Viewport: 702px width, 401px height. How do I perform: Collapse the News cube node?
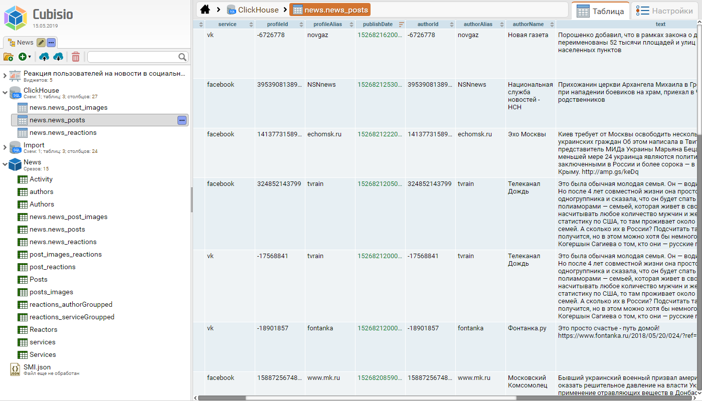(5, 164)
